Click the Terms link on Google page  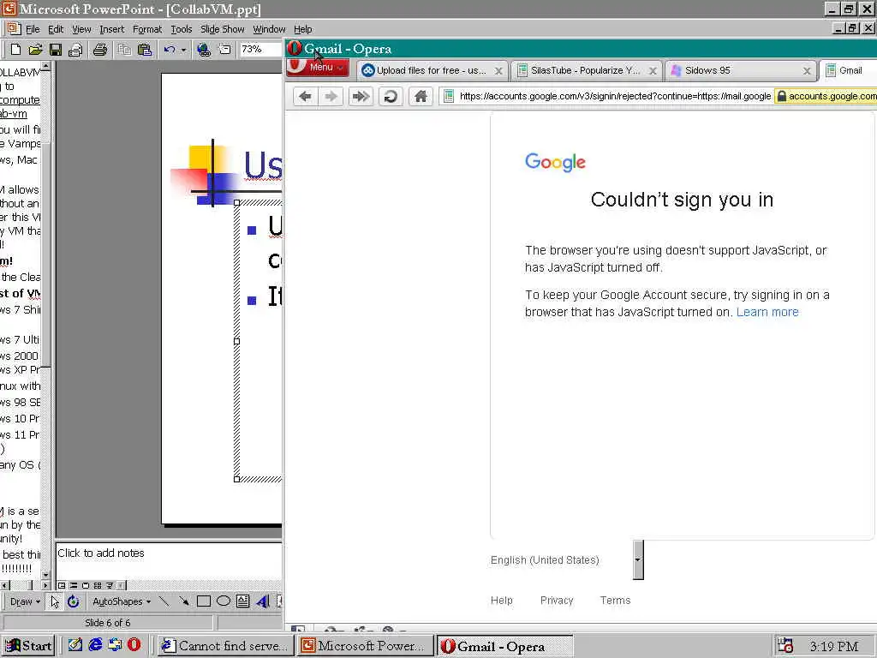(x=615, y=601)
